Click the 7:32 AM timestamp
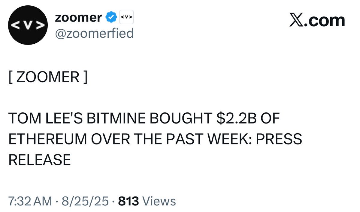Image resolution: width=360 pixels, height=212 pixels. tap(30, 201)
